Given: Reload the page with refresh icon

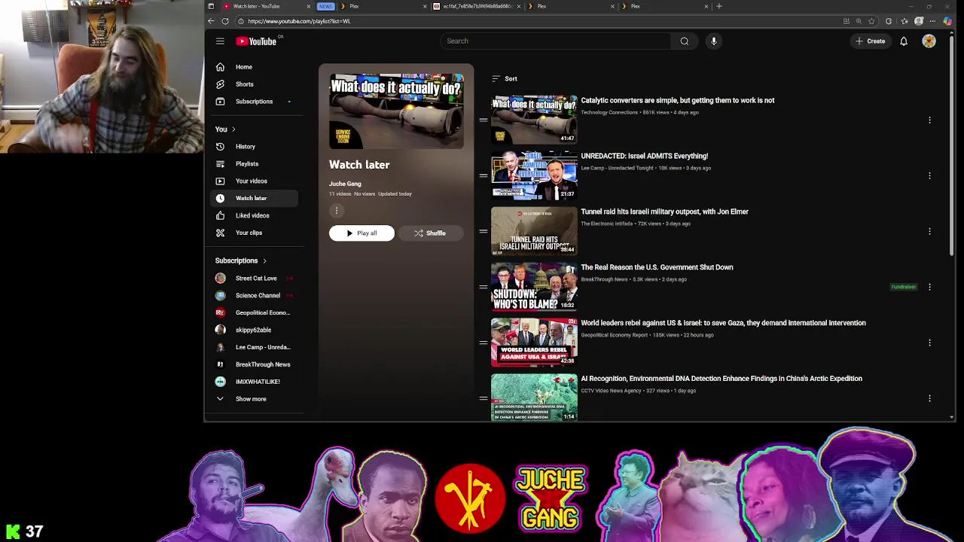Looking at the screenshot, I should [x=225, y=21].
